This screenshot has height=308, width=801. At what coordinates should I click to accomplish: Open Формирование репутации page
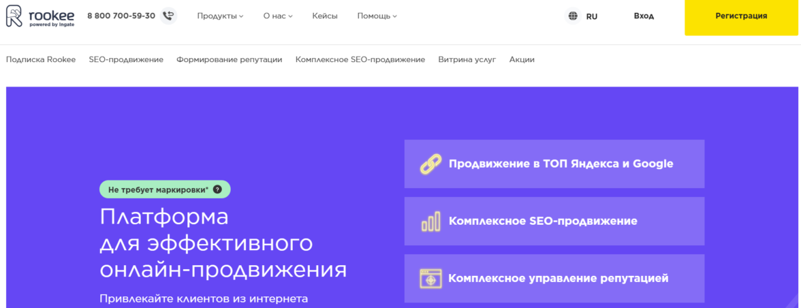tap(230, 60)
